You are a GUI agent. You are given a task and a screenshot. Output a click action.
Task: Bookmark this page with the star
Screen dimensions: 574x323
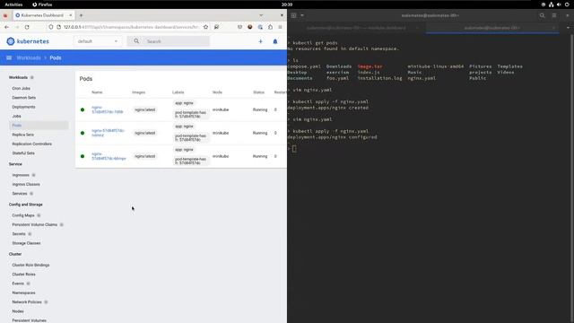tap(205, 27)
